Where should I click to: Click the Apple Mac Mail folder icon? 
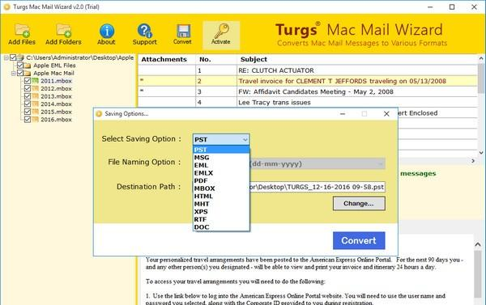click(28, 73)
